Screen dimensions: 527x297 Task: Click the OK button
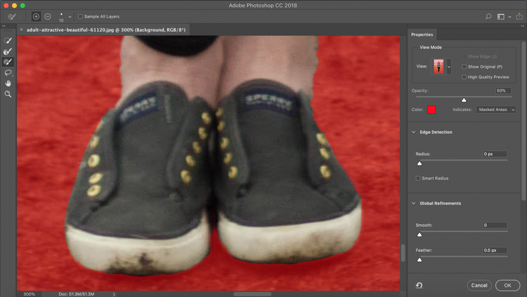click(x=508, y=285)
